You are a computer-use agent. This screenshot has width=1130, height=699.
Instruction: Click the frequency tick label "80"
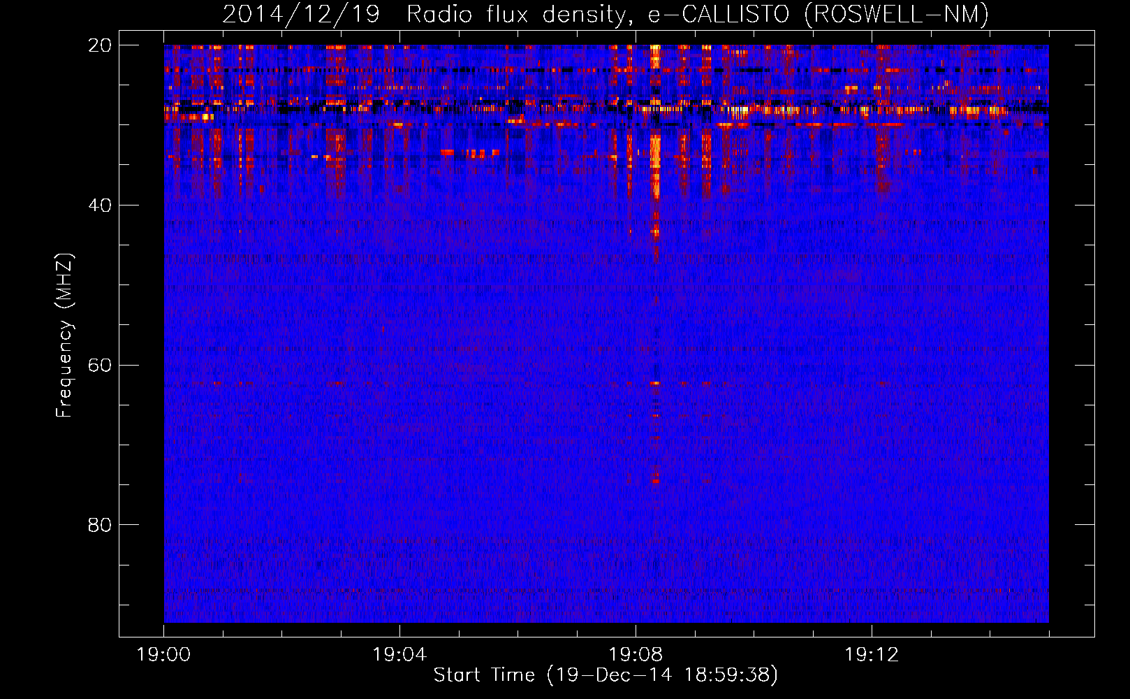point(100,525)
